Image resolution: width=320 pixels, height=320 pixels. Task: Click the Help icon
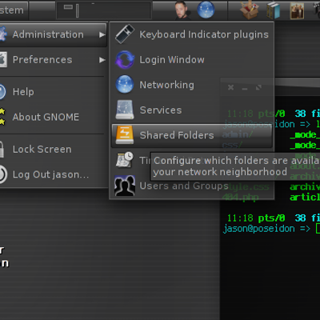[2, 92]
